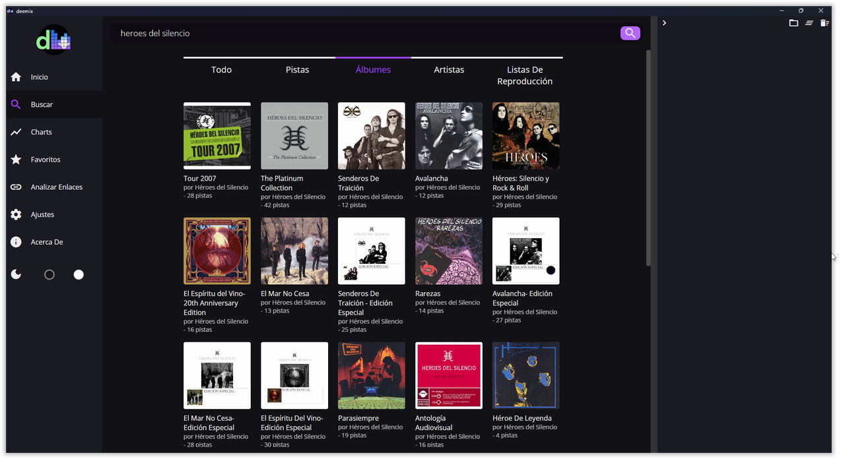Open The Platinum Collection album cover
This screenshot has width=845, height=459.
[294, 136]
